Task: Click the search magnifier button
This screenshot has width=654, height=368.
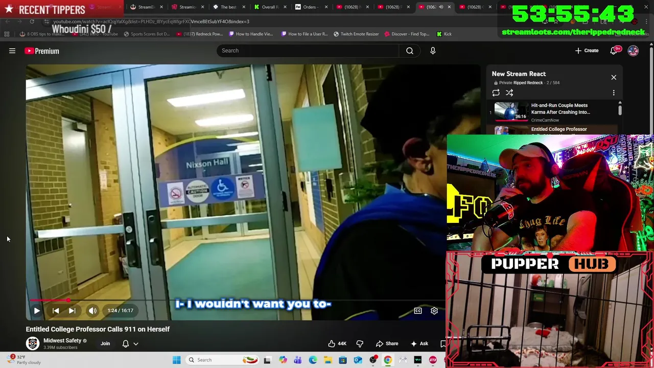Action: click(410, 51)
